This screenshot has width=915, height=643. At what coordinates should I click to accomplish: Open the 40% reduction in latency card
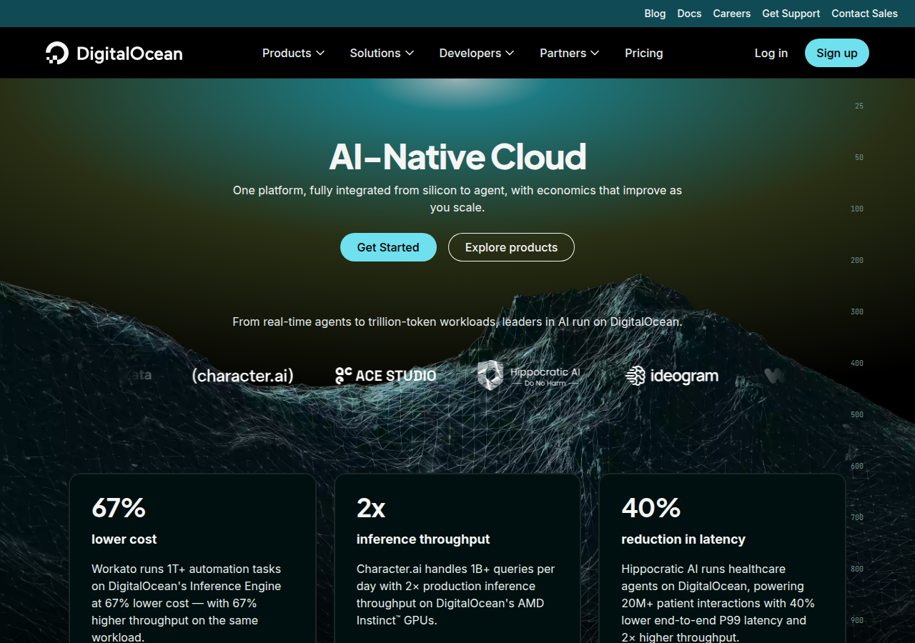[722, 558]
